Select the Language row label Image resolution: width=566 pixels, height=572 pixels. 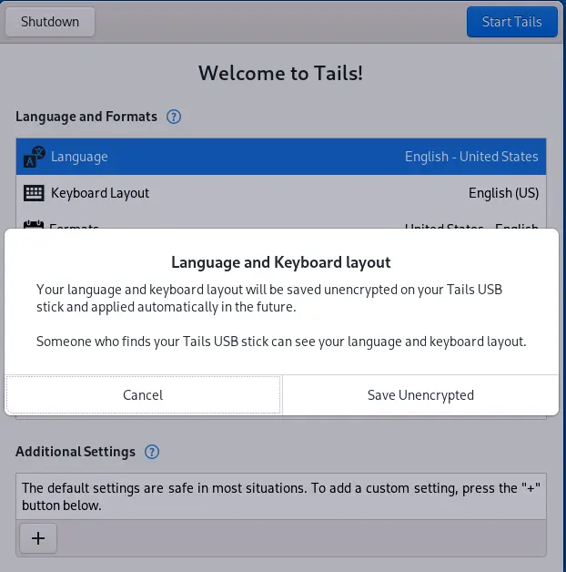pyautogui.click(x=79, y=157)
